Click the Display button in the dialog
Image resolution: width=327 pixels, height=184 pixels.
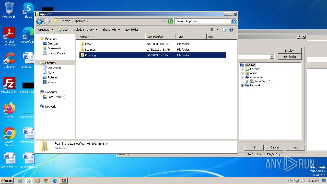click(x=289, y=51)
